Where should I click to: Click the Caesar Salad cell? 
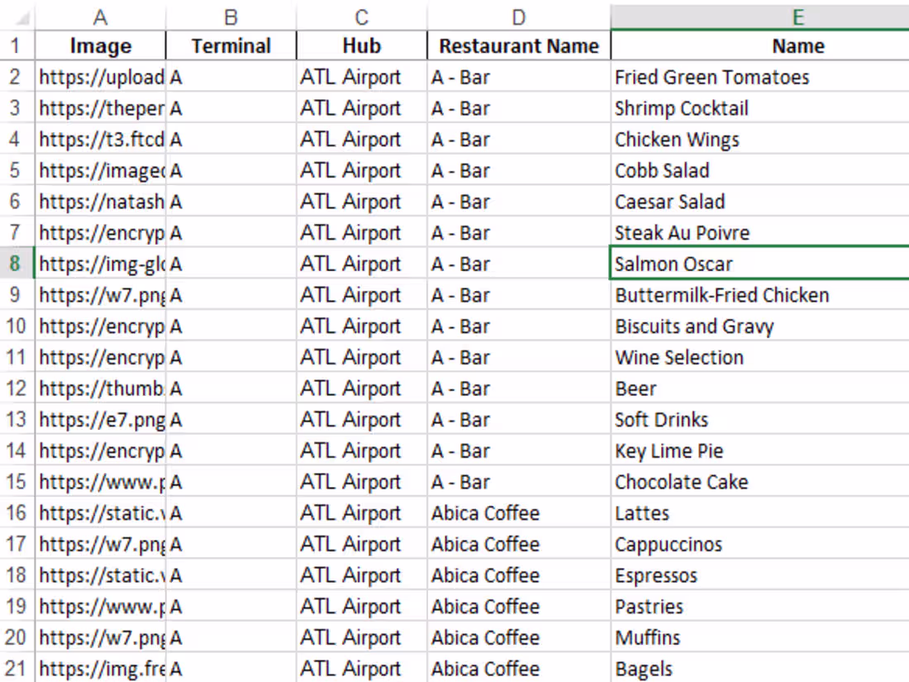click(x=669, y=201)
